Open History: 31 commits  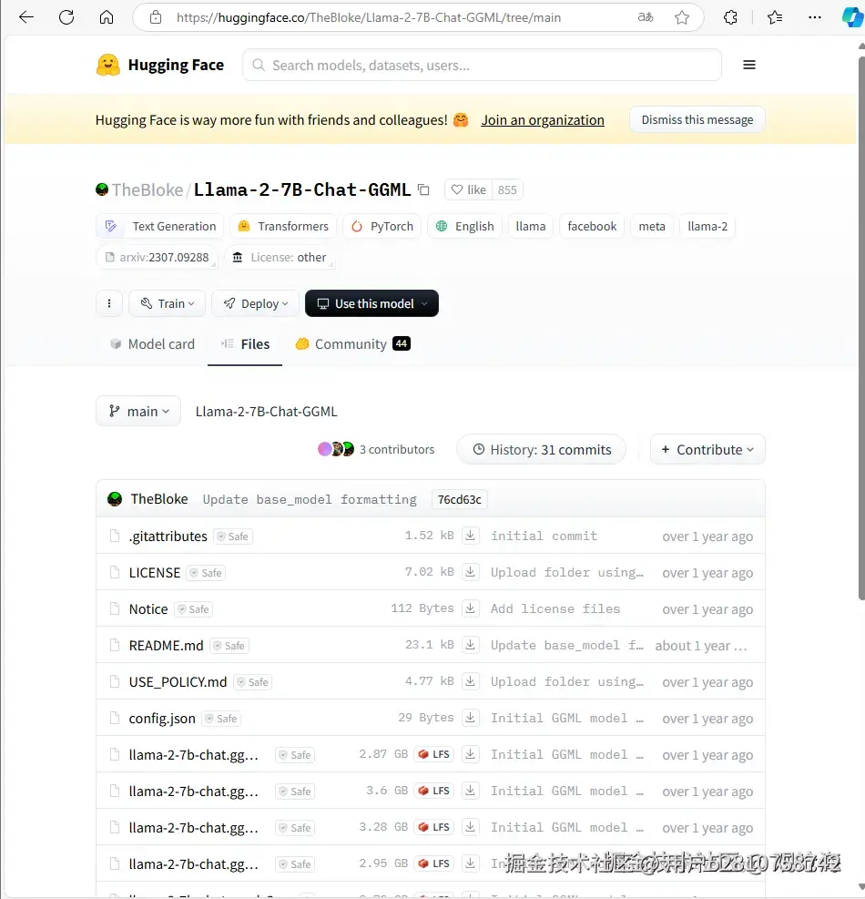click(541, 450)
